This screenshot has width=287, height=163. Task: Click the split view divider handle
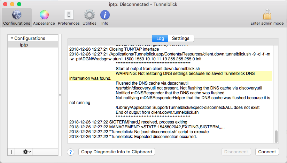coord(59,94)
